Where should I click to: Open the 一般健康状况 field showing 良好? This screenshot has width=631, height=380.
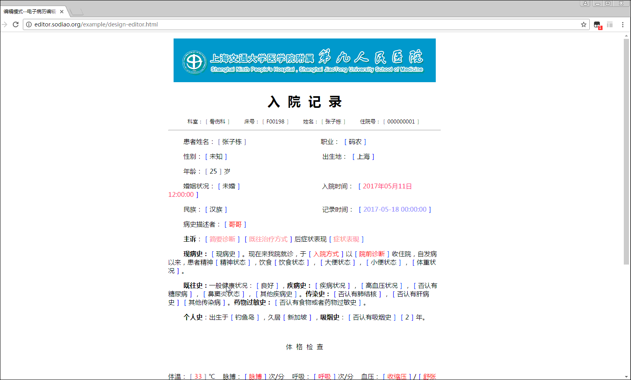[267, 286]
